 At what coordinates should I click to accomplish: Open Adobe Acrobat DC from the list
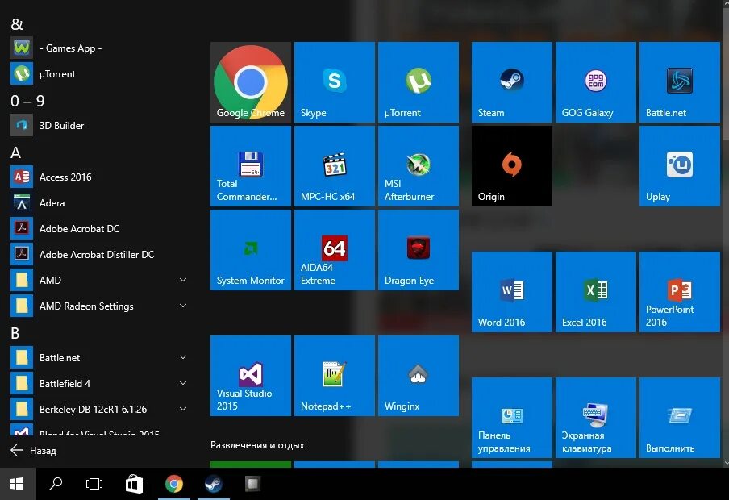(x=100, y=229)
